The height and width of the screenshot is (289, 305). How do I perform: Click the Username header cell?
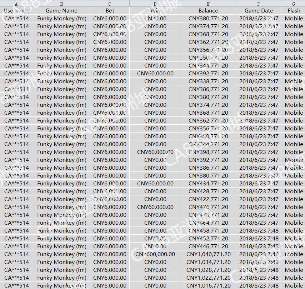click(x=16, y=10)
